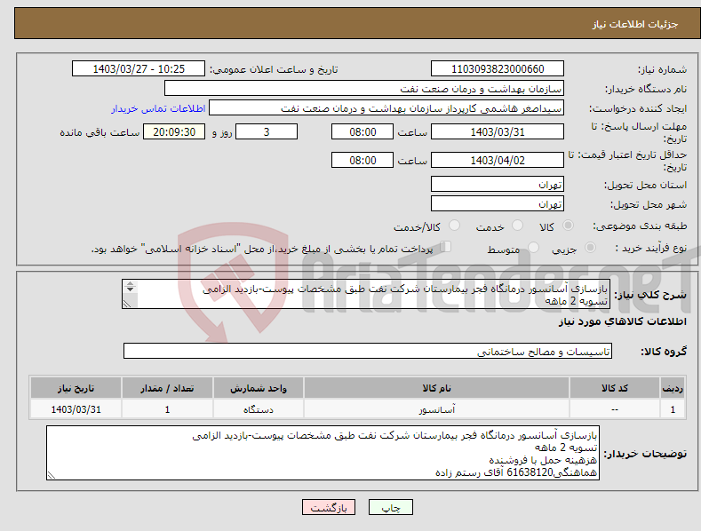Viewport: 701px width, 531px height.
Task: Click the تعداد / مقدار column header
Action: [167, 388]
